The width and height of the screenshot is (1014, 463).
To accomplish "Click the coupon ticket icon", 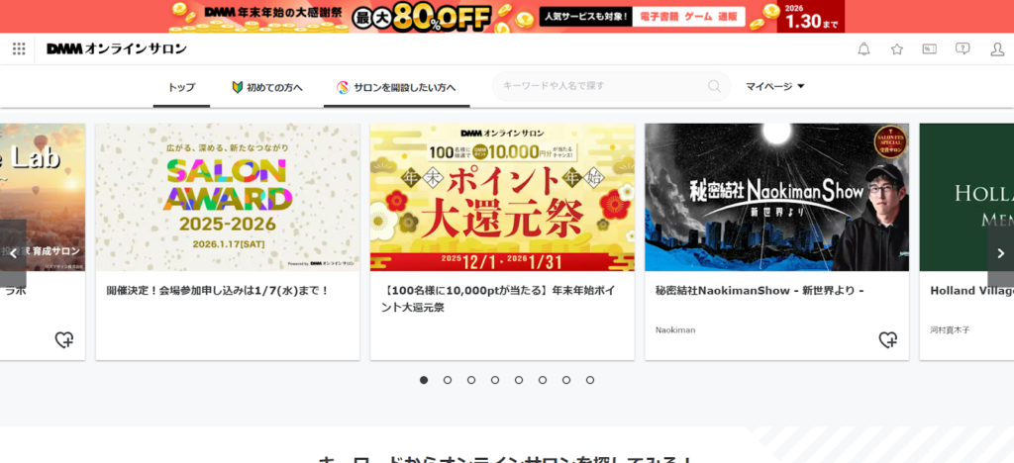I will (x=930, y=48).
